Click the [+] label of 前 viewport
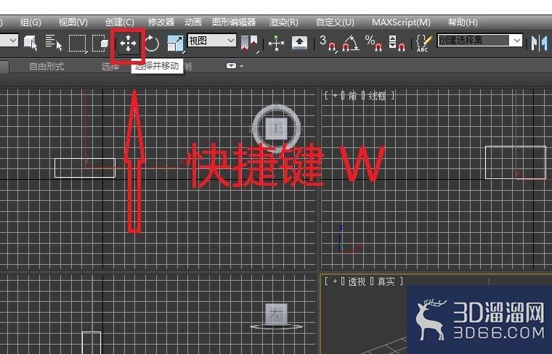This screenshot has width=552, height=354. coord(335,96)
